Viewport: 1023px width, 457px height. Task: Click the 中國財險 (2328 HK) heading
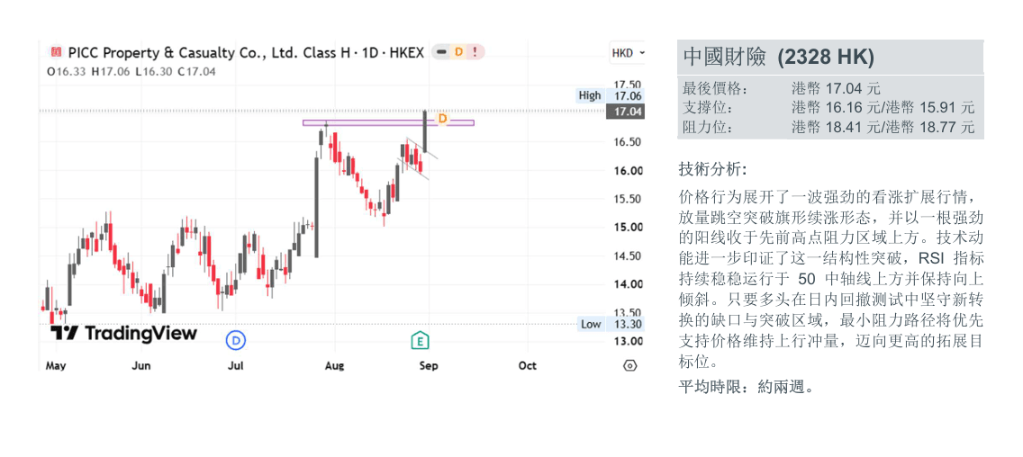778,58
